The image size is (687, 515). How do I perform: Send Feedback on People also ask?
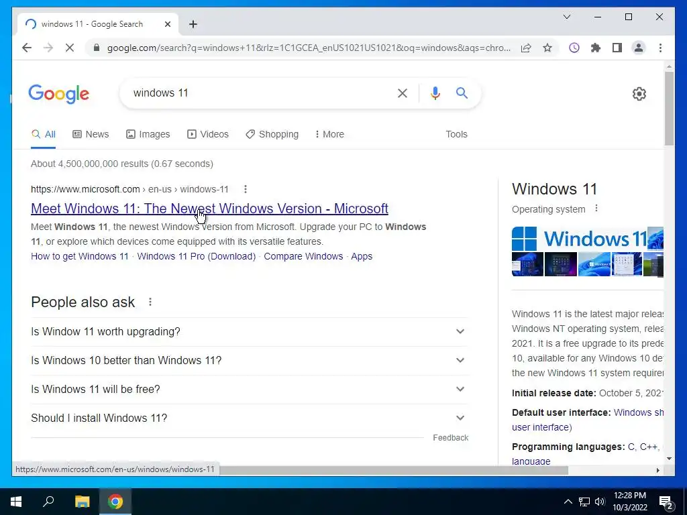tap(450, 437)
